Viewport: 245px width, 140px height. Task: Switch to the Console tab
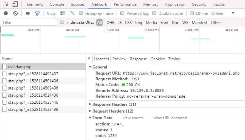[57, 4]
